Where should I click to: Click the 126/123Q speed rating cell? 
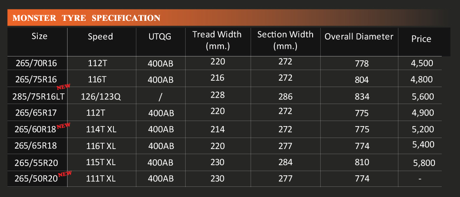101,97
